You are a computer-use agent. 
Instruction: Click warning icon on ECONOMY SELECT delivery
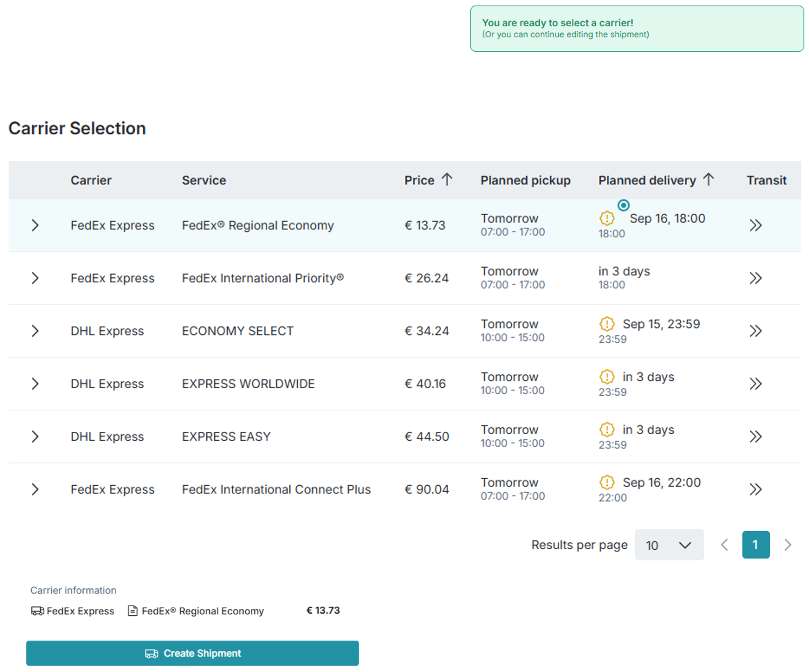tap(607, 324)
